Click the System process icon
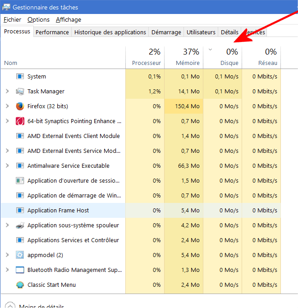Viewport: 298px width, 308px height. point(20,76)
